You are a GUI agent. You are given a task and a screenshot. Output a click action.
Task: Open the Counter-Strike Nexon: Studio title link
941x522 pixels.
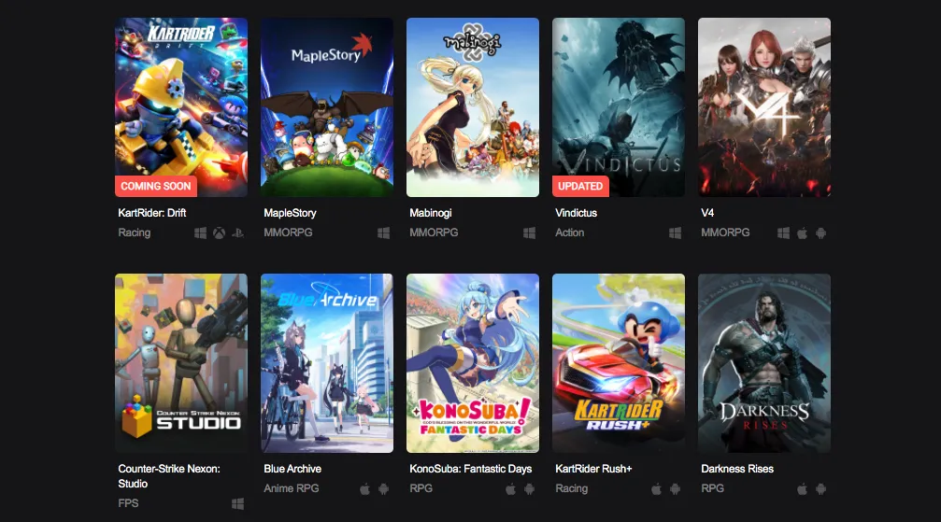point(169,476)
